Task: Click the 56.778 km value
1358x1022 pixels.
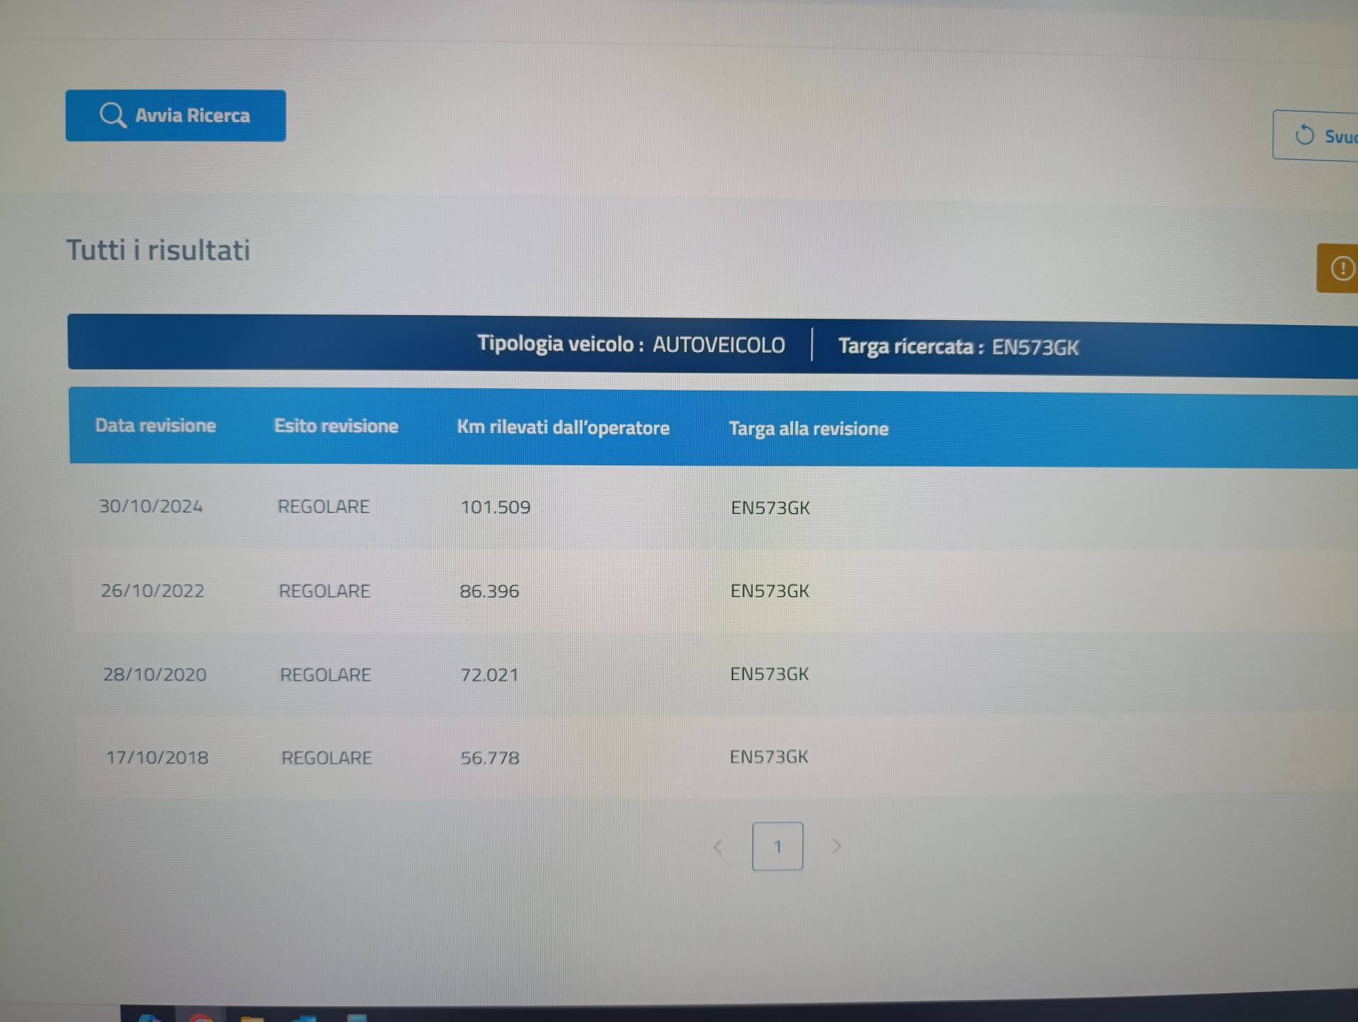Action: 490,758
